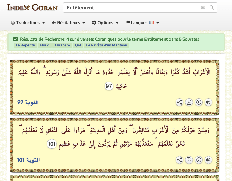
Task: Open the Langue selector with French flag
Action: click(142, 23)
